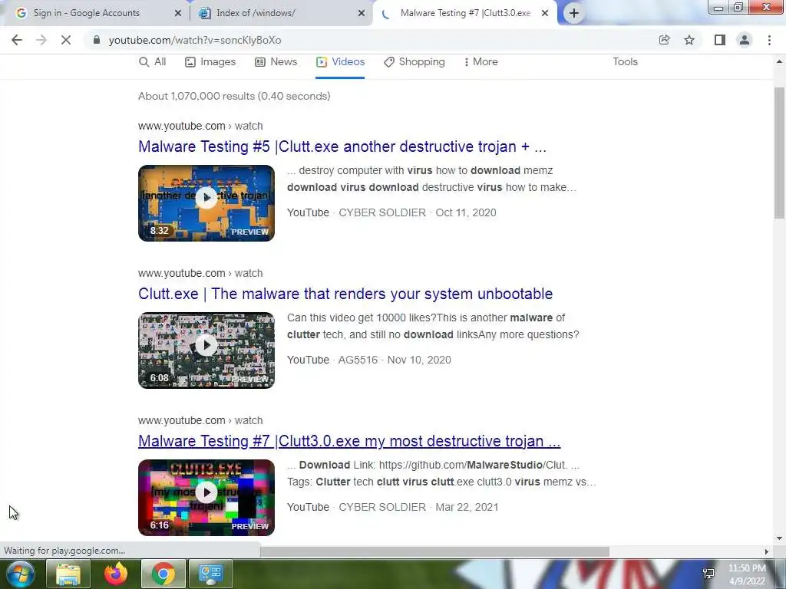Click 'AG5516 · Nov 10, 2020' text

(x=395, y=360)
